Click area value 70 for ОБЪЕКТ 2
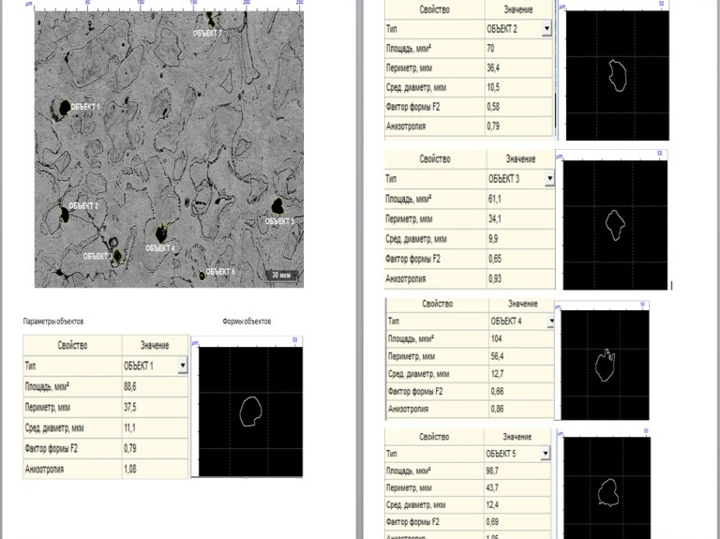Image resolution: width=720 pixels, height=539 pixels. point(490,48)
